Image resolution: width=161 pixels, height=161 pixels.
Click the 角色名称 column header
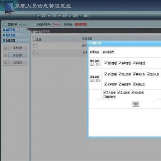click(87, 39)
